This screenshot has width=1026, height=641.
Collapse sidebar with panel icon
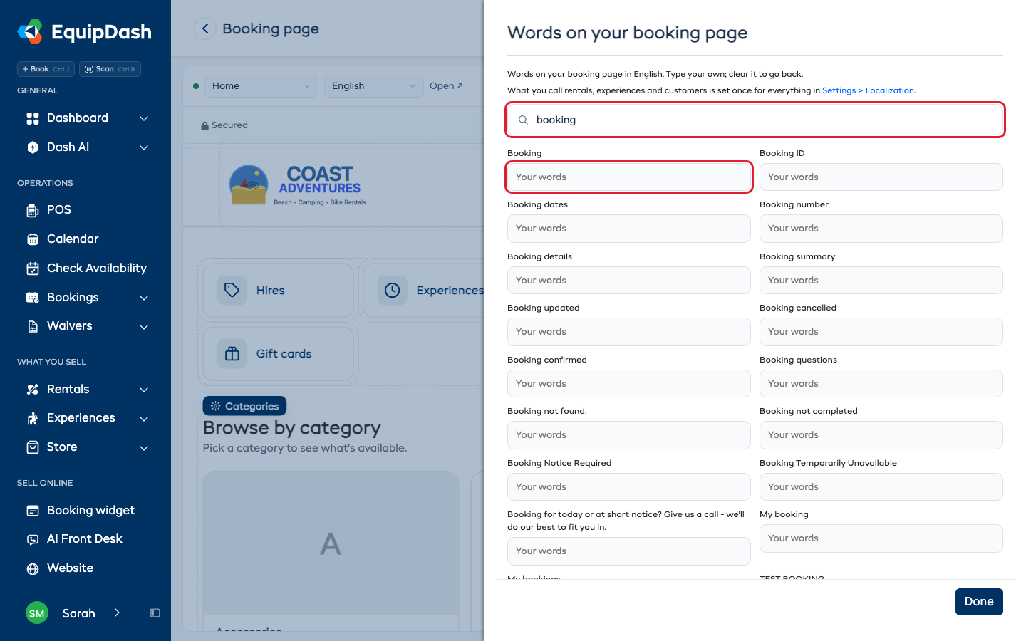(x=155, y=613)
